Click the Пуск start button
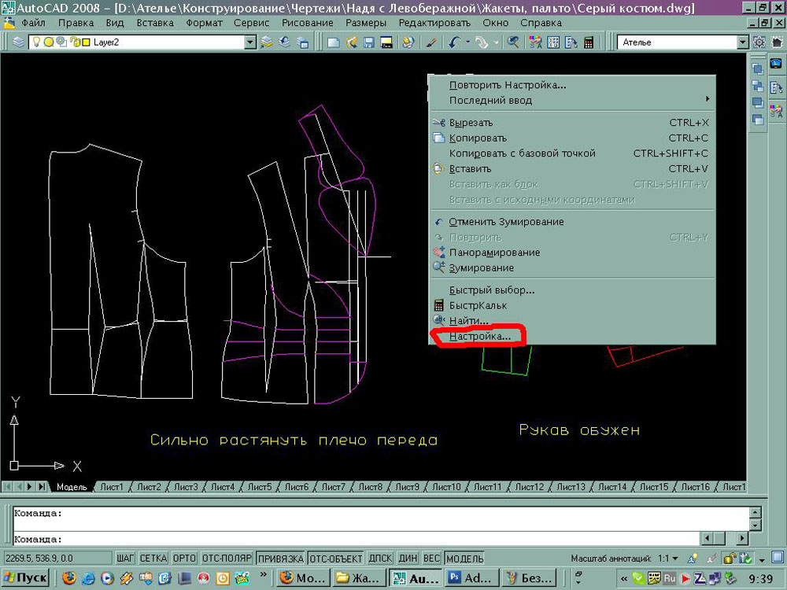787x590 pixels. pyautogui.click(x=25, y=577)
